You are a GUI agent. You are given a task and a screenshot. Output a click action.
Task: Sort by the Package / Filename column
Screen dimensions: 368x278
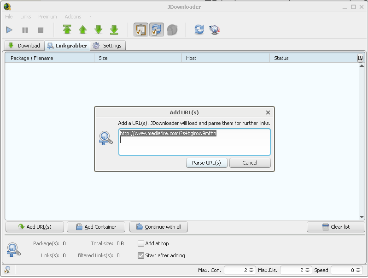50,58
